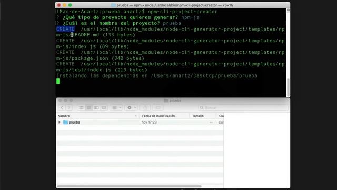Image resolution: width=337 pixels, height=190 pixels.
Task: Go back in the Finder window
Action: pos(62,107)
